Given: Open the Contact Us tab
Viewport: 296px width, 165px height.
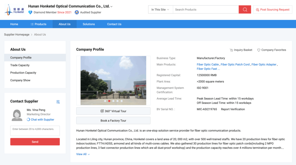Looking at the screenshot, I should (114, 24).
